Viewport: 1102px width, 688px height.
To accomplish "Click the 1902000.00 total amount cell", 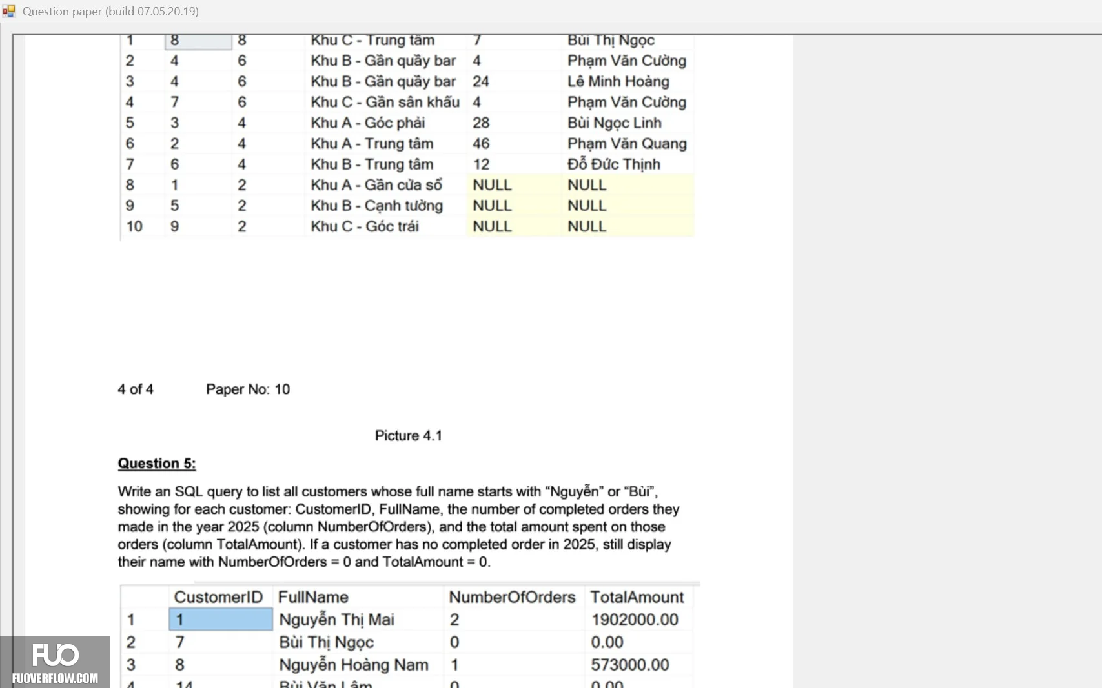I will tap(635, 620).
